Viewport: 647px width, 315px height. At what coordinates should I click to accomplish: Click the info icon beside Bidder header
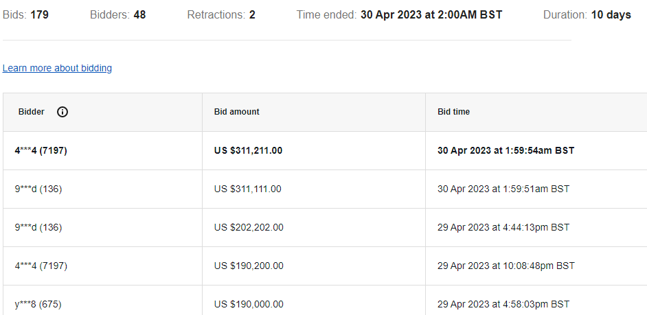coord(63,112)
